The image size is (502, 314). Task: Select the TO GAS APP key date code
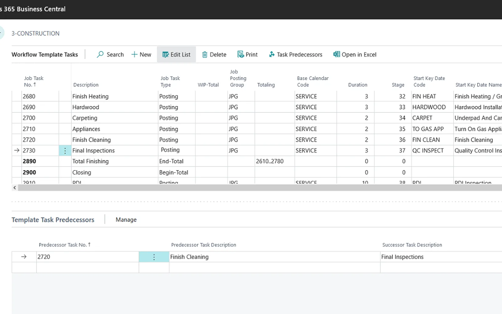click(432, 129)
